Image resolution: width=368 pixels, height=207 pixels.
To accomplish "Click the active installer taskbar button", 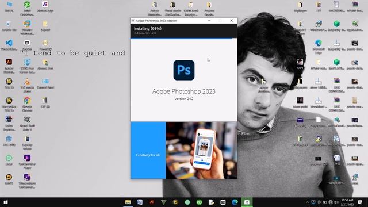I will 247,202.
